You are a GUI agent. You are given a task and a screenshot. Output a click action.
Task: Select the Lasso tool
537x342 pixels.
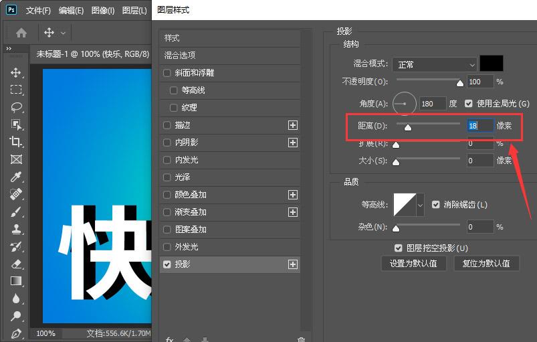click(16, 107)
